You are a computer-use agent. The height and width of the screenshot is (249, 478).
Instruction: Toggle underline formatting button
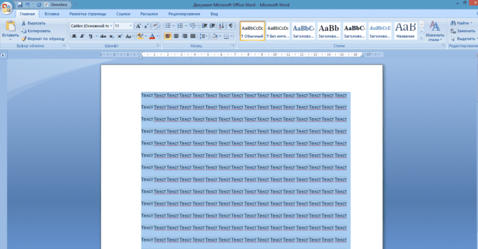pyautogui.click(x=91, y=36)
